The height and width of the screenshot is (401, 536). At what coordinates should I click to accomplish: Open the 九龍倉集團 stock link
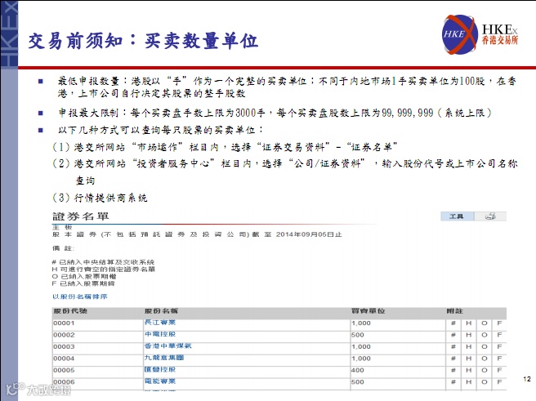164,357
